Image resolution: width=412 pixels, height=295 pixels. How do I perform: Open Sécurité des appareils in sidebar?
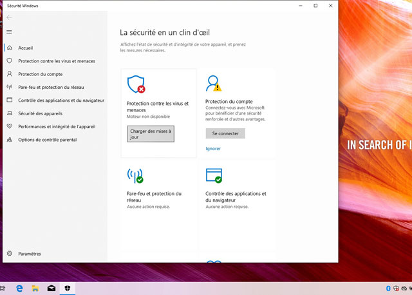pyautogui.click(x=40, y=113)
